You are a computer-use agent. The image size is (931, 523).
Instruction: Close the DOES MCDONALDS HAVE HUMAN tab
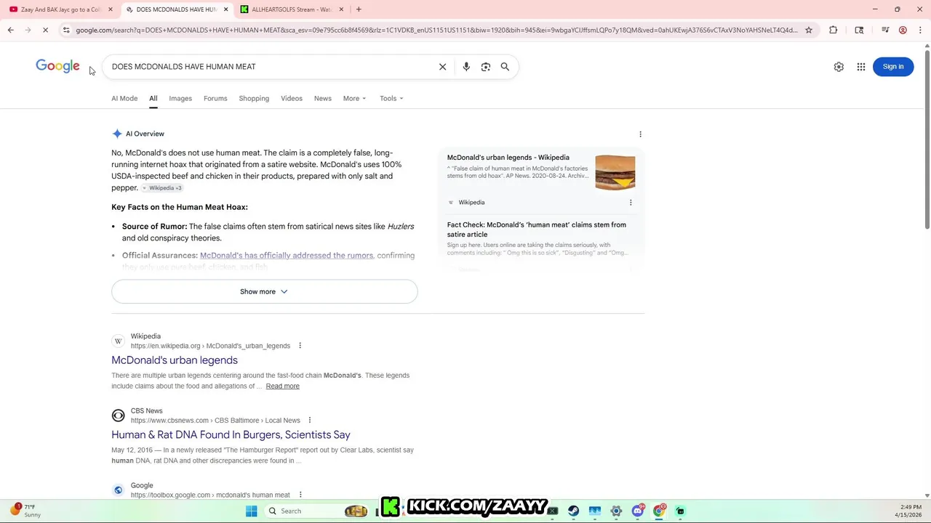click(x=225, y=9)
